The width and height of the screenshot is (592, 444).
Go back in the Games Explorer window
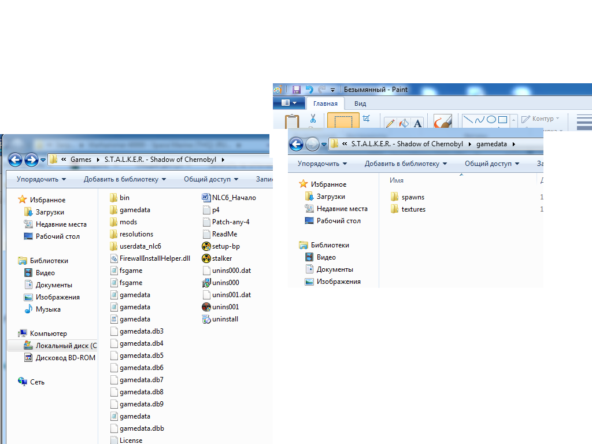tap(15, 160)
